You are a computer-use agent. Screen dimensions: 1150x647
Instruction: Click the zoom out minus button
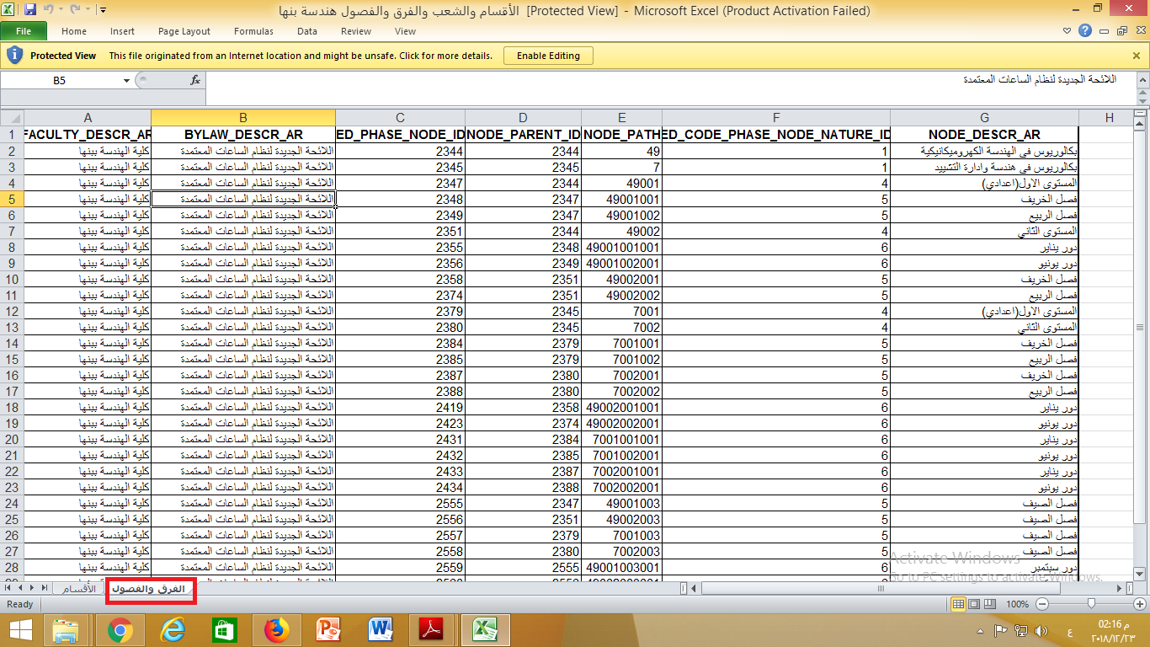click(1042, 604)
